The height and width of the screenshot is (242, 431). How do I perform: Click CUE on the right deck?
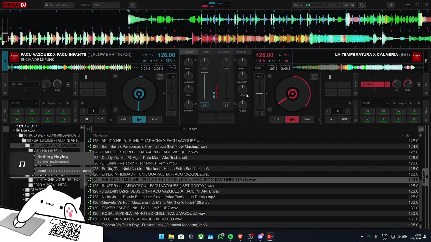(276, 119)
